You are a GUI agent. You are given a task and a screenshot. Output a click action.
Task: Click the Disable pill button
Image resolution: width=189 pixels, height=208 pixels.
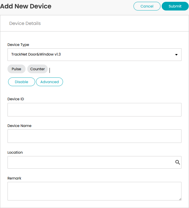click(22, 82)
